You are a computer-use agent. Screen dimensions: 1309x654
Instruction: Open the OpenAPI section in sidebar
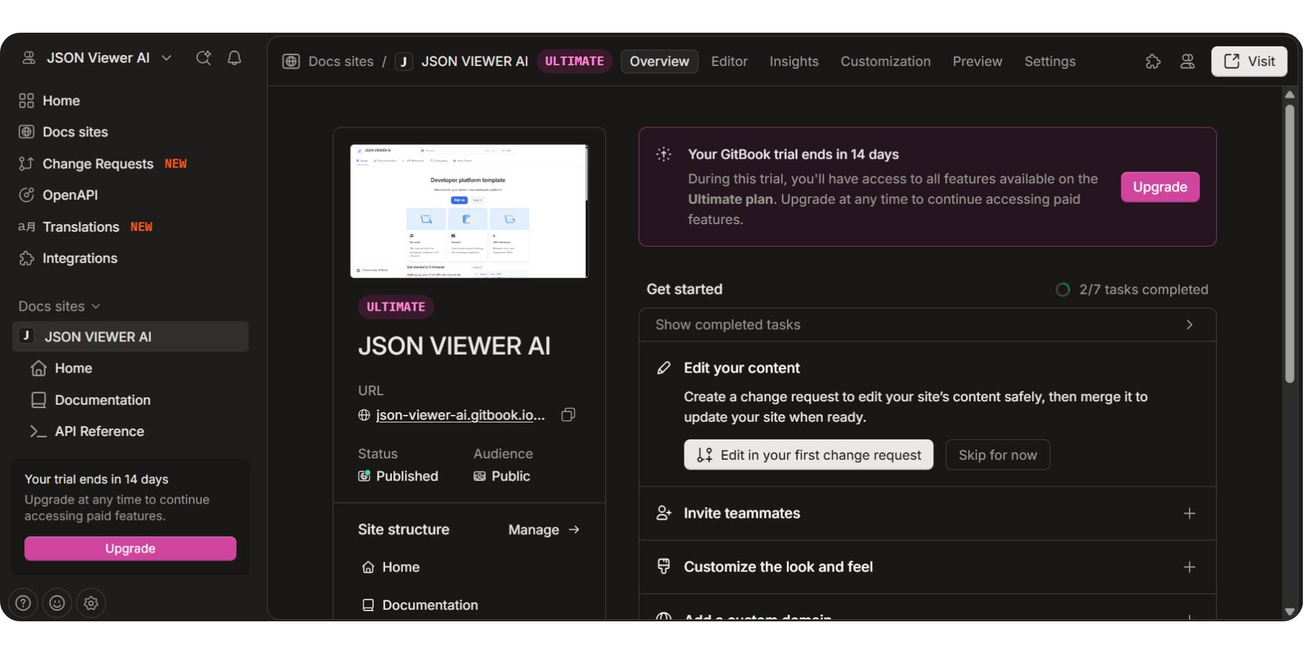click(x=70, y=195)
